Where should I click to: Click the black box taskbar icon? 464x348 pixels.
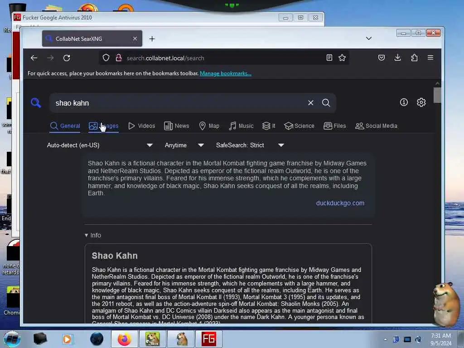pos(40,339)
